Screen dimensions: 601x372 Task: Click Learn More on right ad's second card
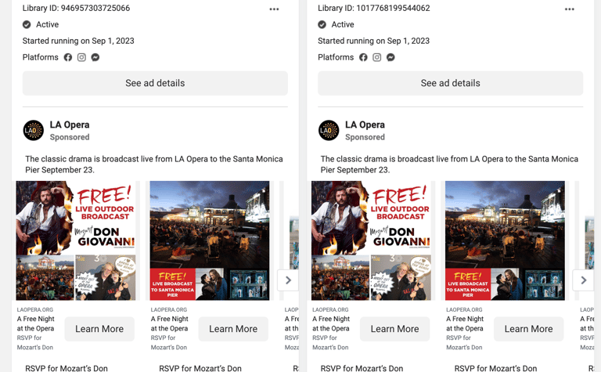(528, 329)
